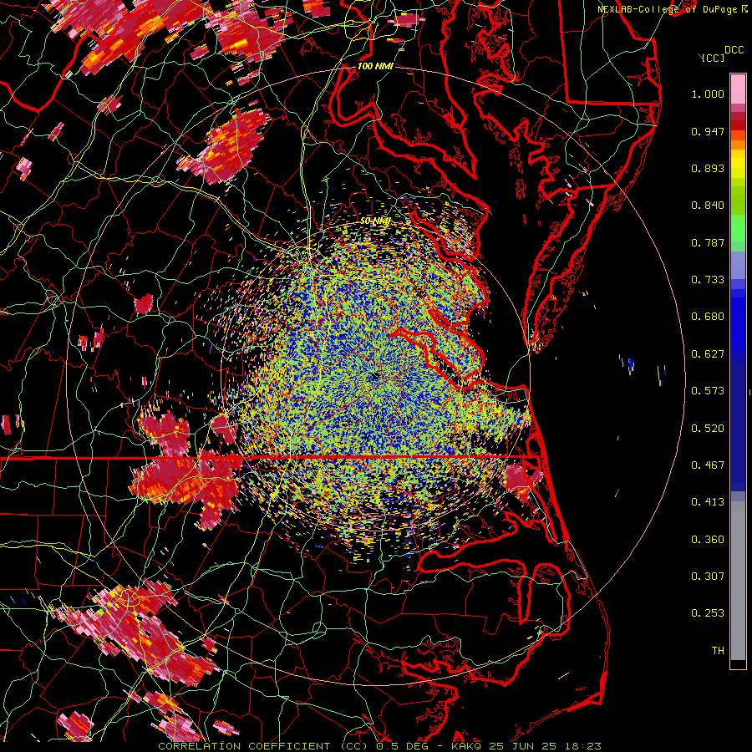Click the Correlation Coefficient footer caption
This screenshot has width=752, height=752.
379,746
